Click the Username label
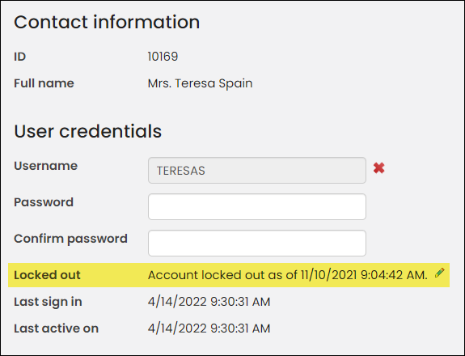 tap(45, 166)
